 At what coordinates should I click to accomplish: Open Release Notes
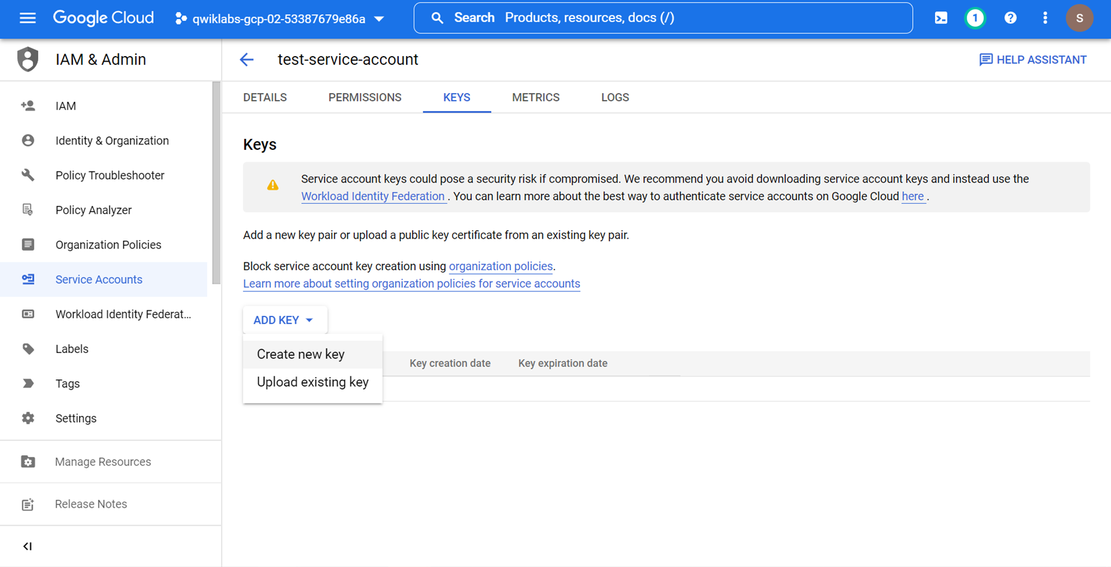pos(110,504)
